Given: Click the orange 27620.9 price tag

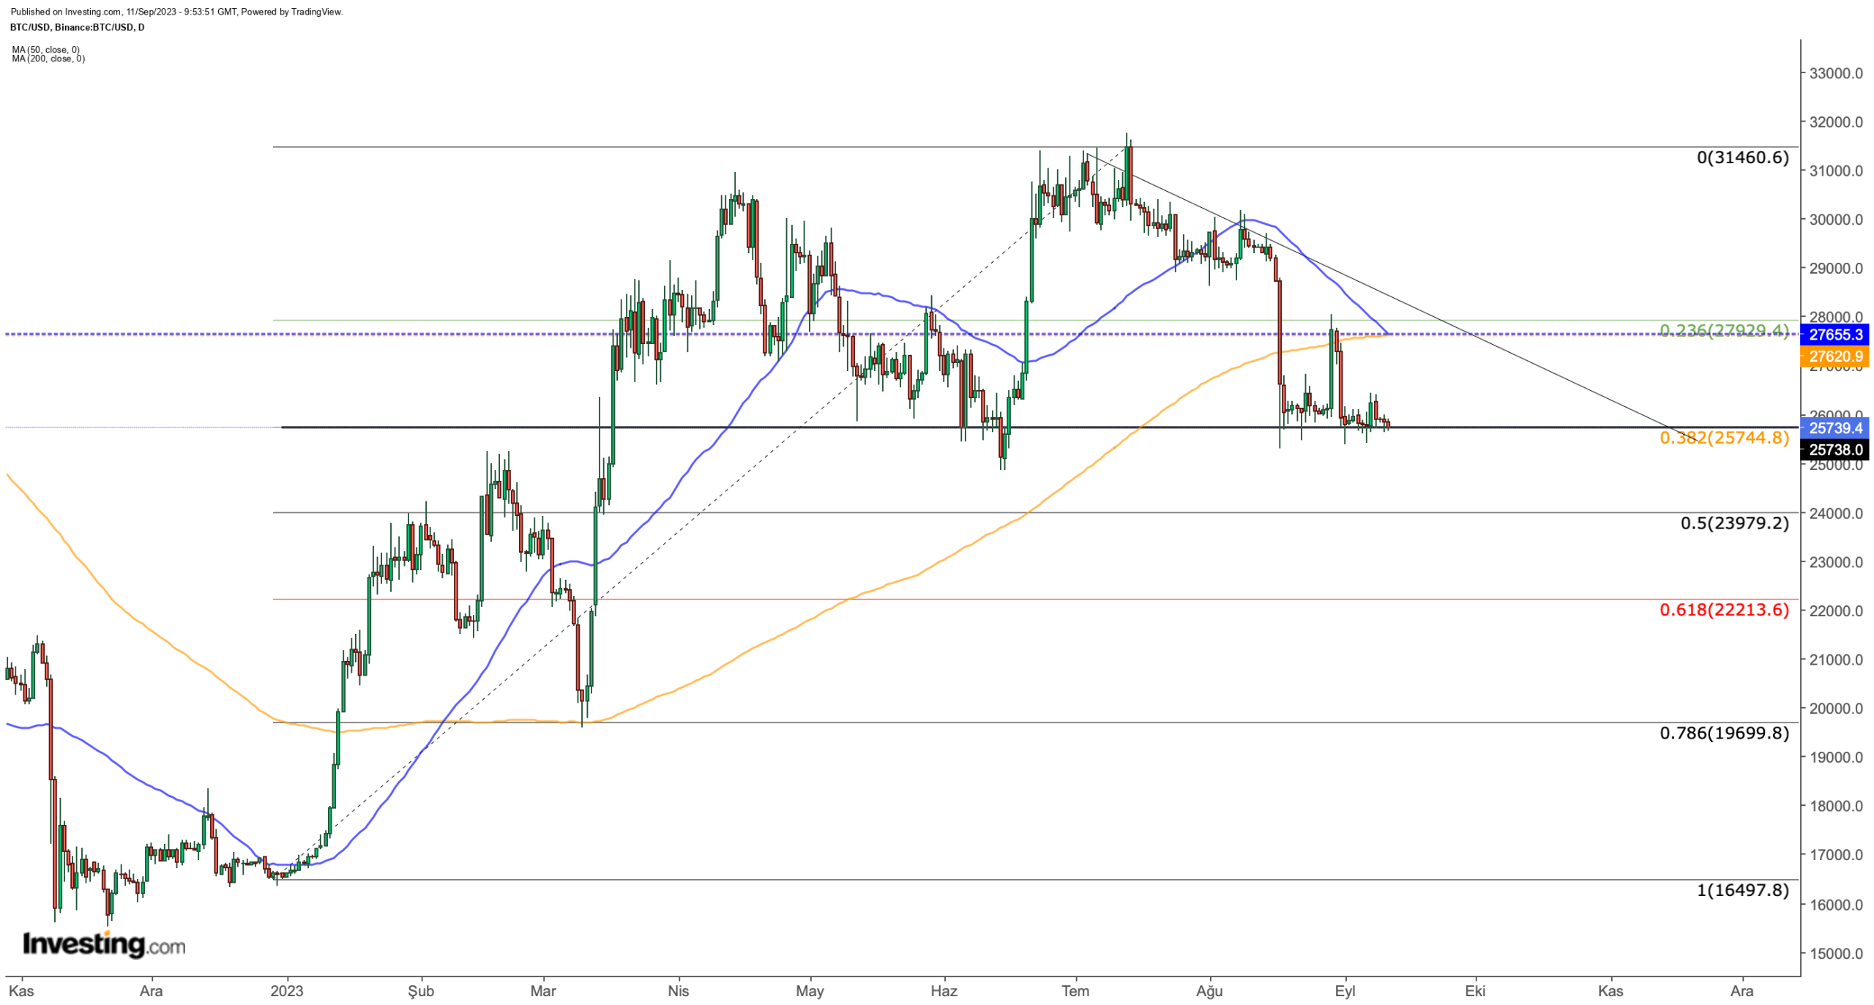Looking at the screenshot, I should tap(1834, 356).
